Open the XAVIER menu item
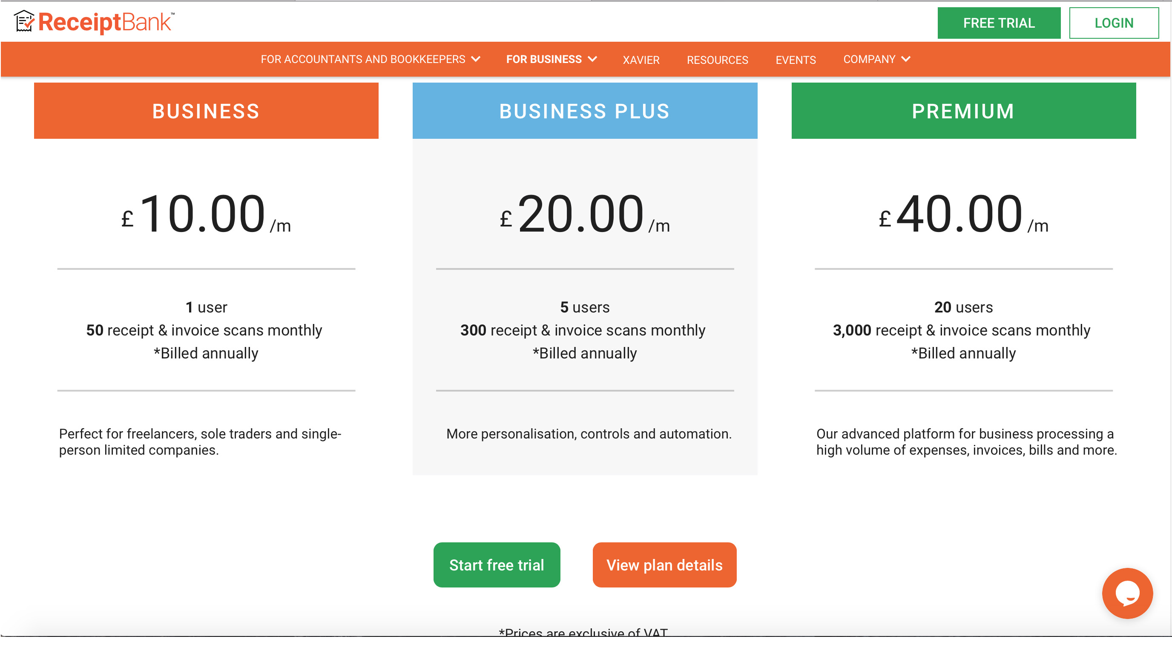The image size is (1172, 659). tap(641, 60)
